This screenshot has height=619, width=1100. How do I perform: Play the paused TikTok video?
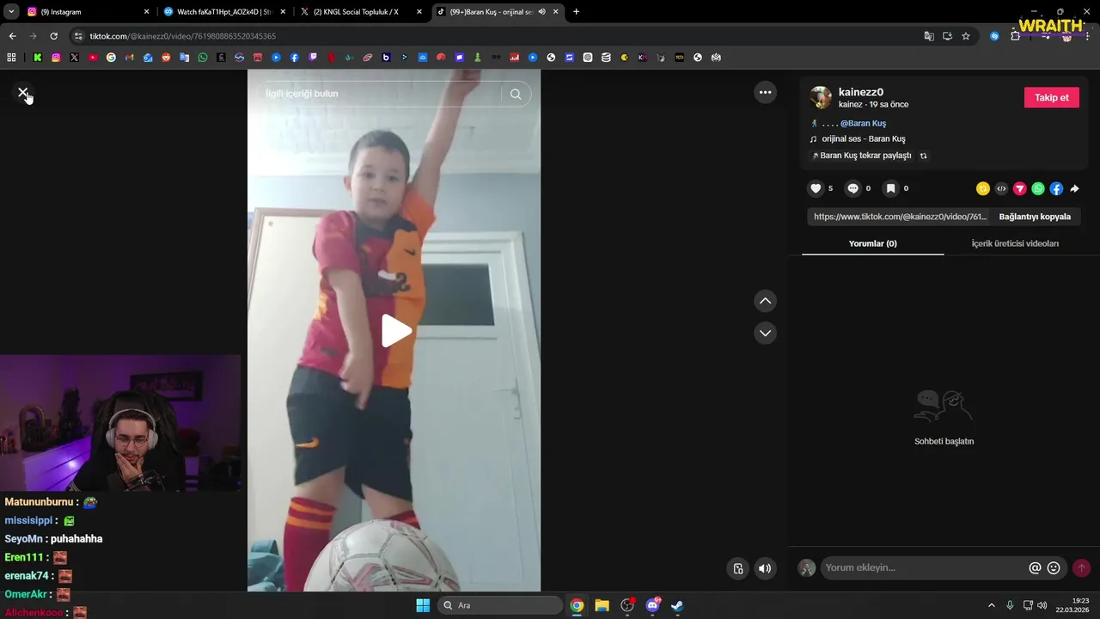tap(395, 331)
